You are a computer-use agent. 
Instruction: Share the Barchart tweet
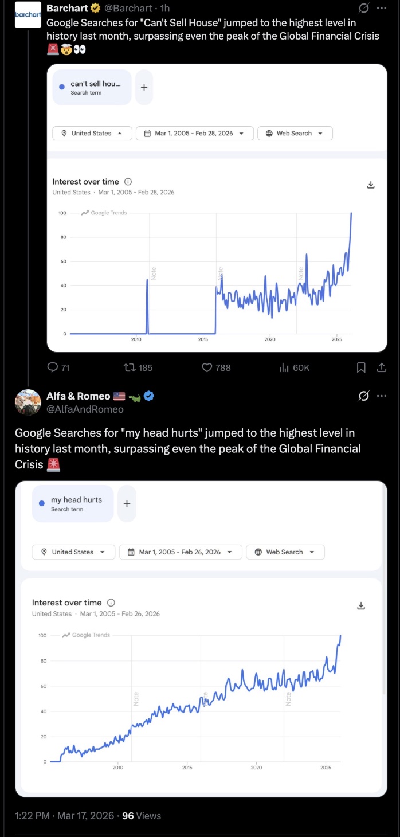pyautogui.click(x=381, y=367)
